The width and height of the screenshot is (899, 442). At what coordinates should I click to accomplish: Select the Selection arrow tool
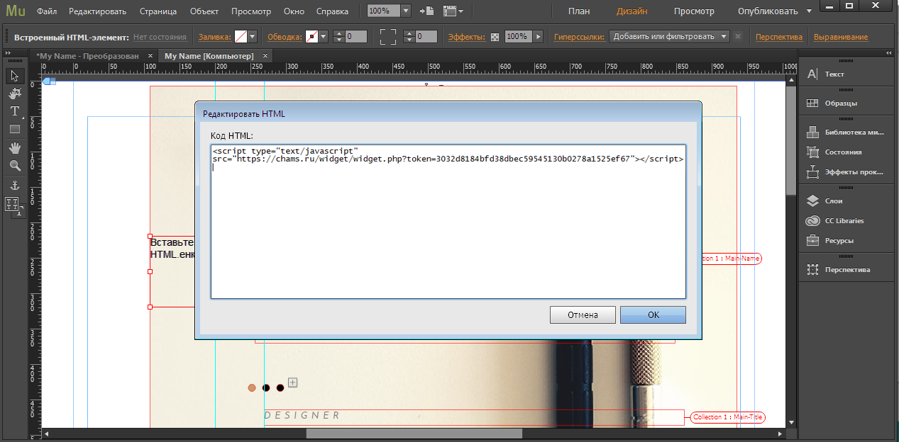14,76
